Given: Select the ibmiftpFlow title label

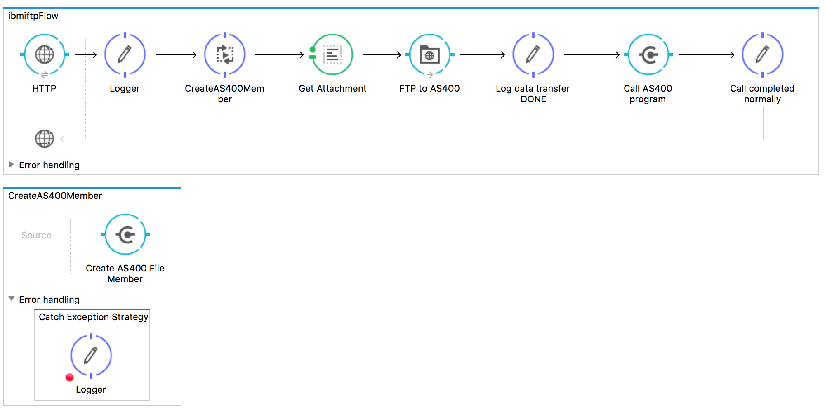Looking at the screenshot, I should (x=33, y=16).
